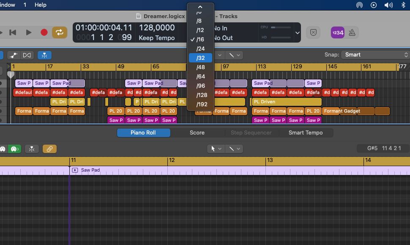
Task: Click the playhead marker at bar 1
Action: (11, 75)
